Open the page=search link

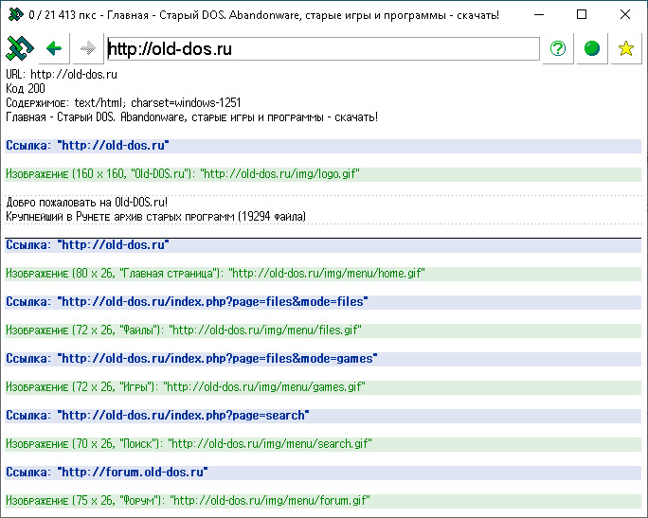(x=183, y=416)
